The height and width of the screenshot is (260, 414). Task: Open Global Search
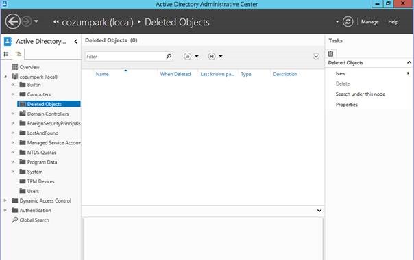click(34, 220)
